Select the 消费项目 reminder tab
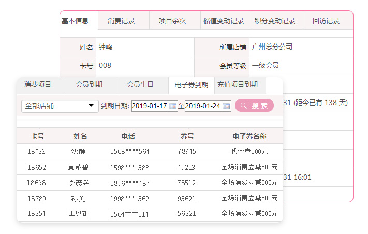 coord(38,85)
